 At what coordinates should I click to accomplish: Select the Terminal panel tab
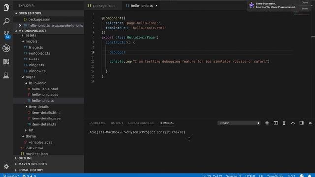[167, 123]
